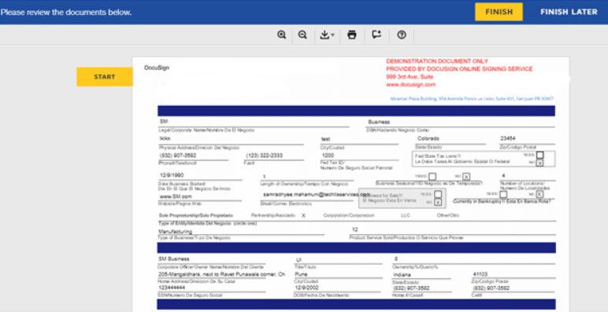Click the date business started 12/9/1990
The width and height of the screenshot is (608, 312).
pos(172,175)
